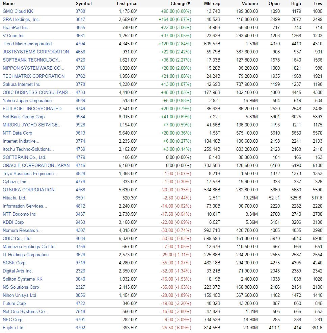Viewport: 327px width, 333px height.
Task: Open TECHMATRIX CORPORATION link
Action: point(33,76)
